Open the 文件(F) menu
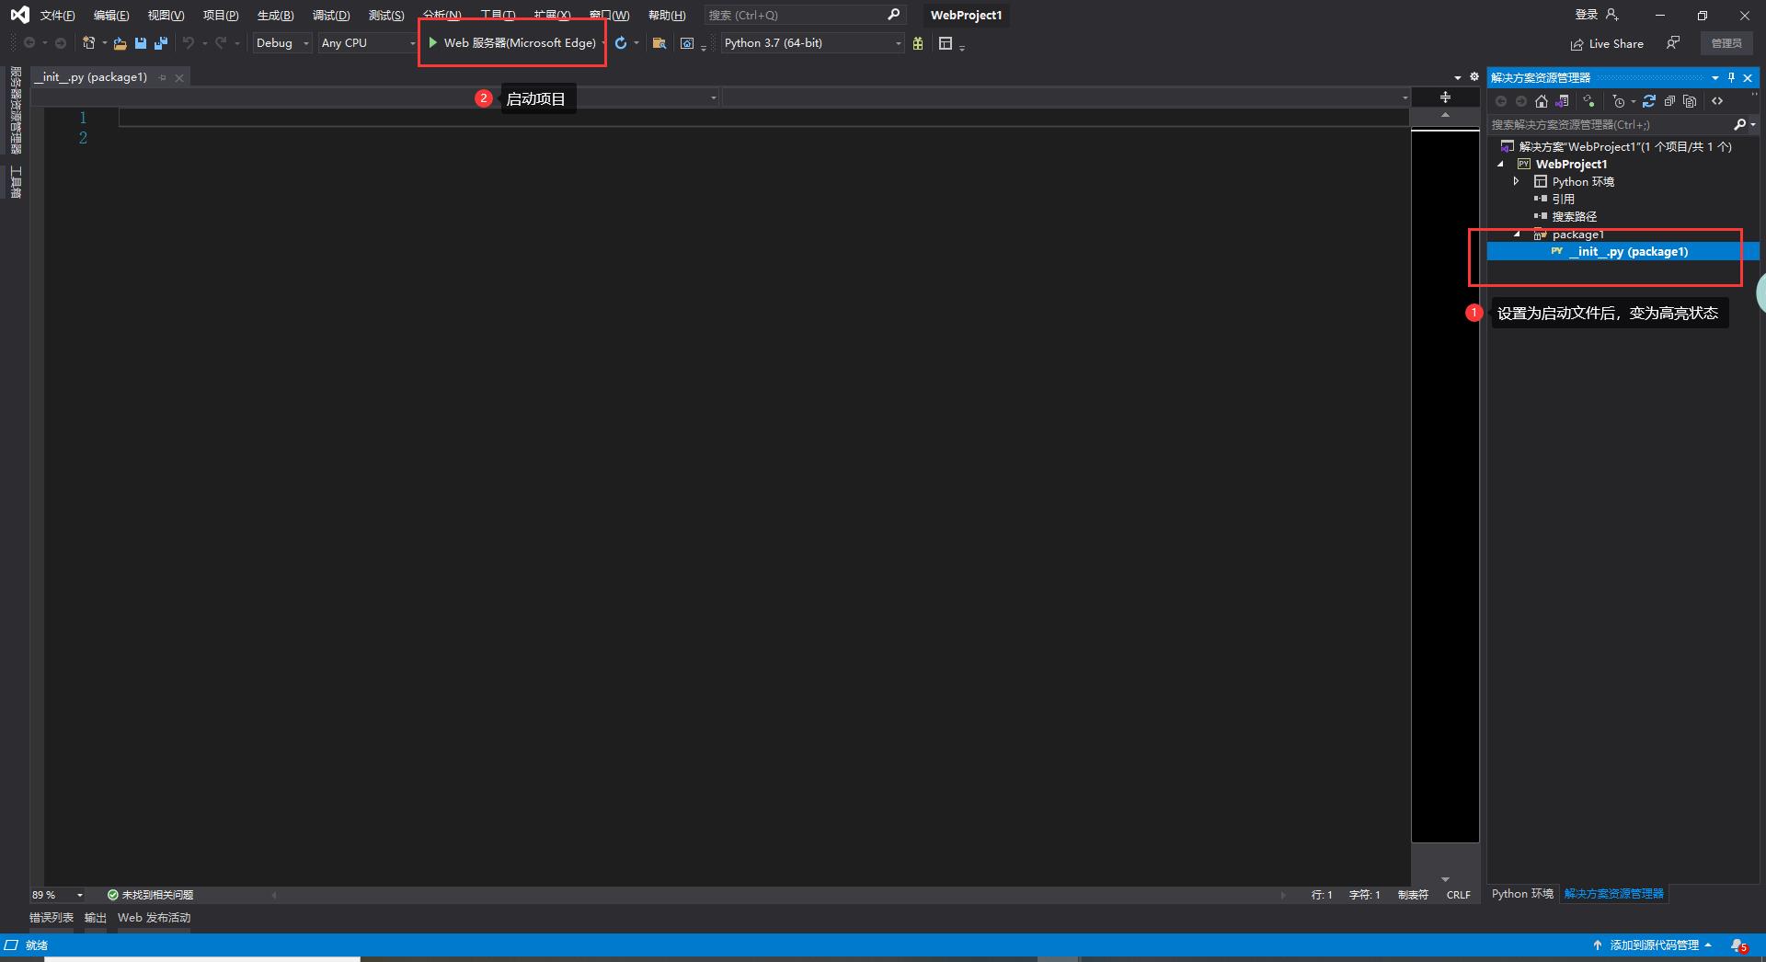 pos(57,15)
